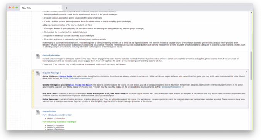Open the Required Readings heading link
The width and height of the screenshot is (261, 140).
tap(51, 73)
